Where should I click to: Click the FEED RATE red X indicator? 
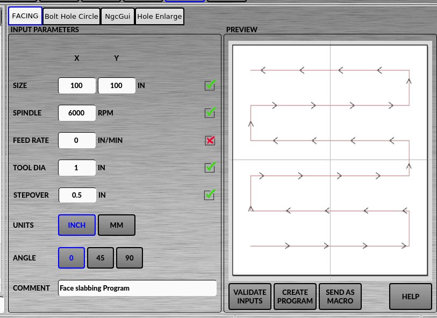[x=210, y=140]
